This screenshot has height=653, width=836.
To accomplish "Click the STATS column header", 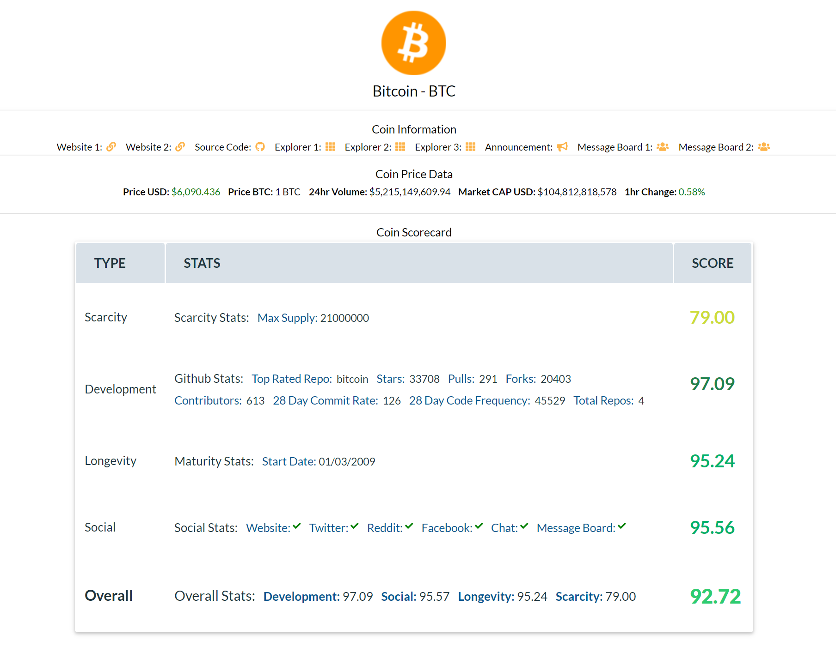I will (419, 263).
